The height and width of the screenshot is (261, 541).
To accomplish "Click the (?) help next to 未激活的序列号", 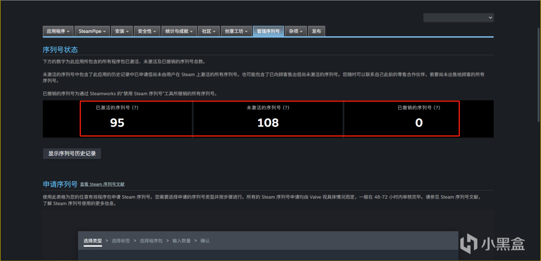I will (286, 108).
